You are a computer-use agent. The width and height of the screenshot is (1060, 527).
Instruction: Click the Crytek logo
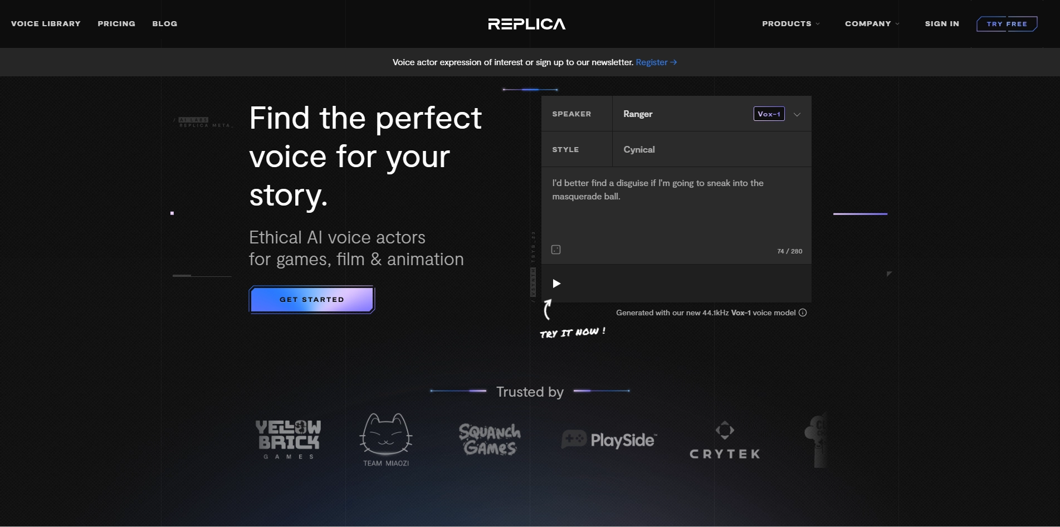[725, 440]
